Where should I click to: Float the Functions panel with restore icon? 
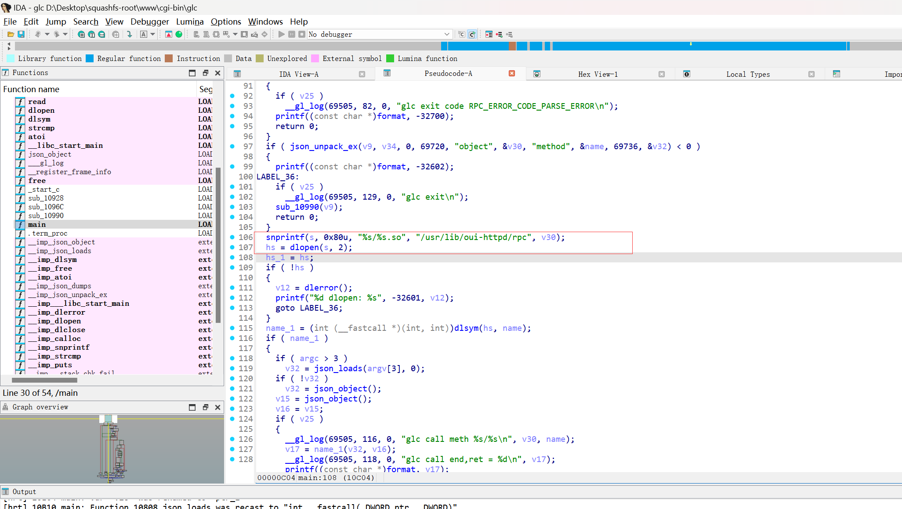[x=205, y=73]
